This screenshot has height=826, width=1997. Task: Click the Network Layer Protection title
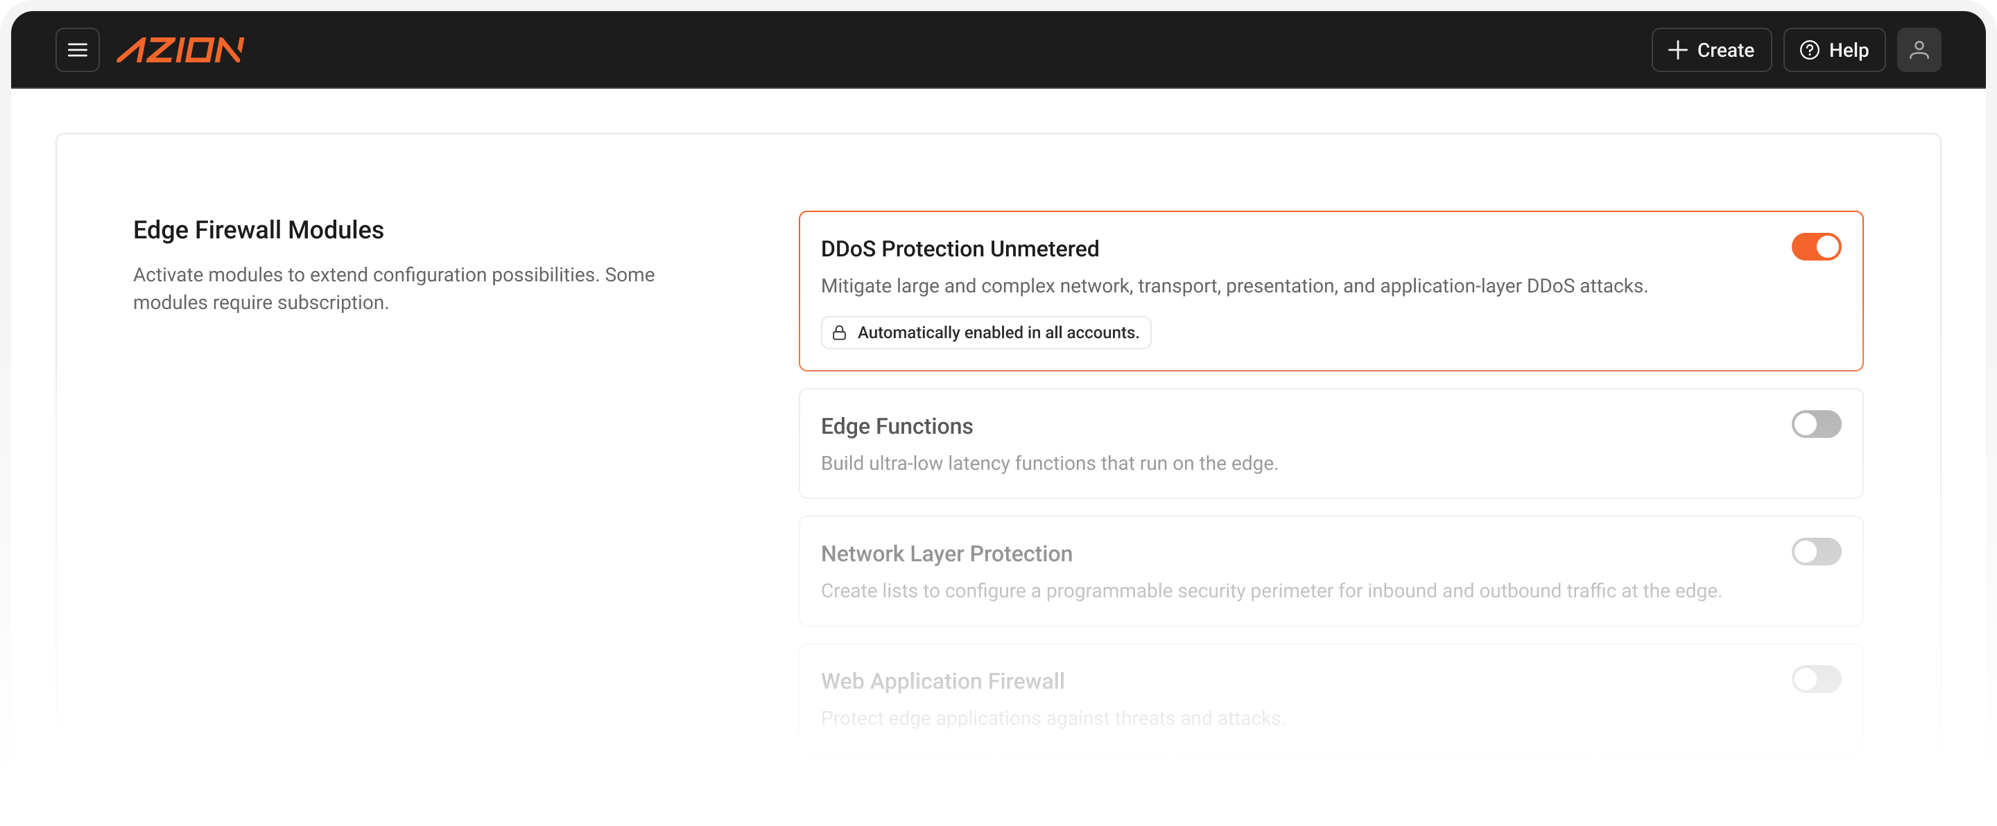click(x=946, y=554)
